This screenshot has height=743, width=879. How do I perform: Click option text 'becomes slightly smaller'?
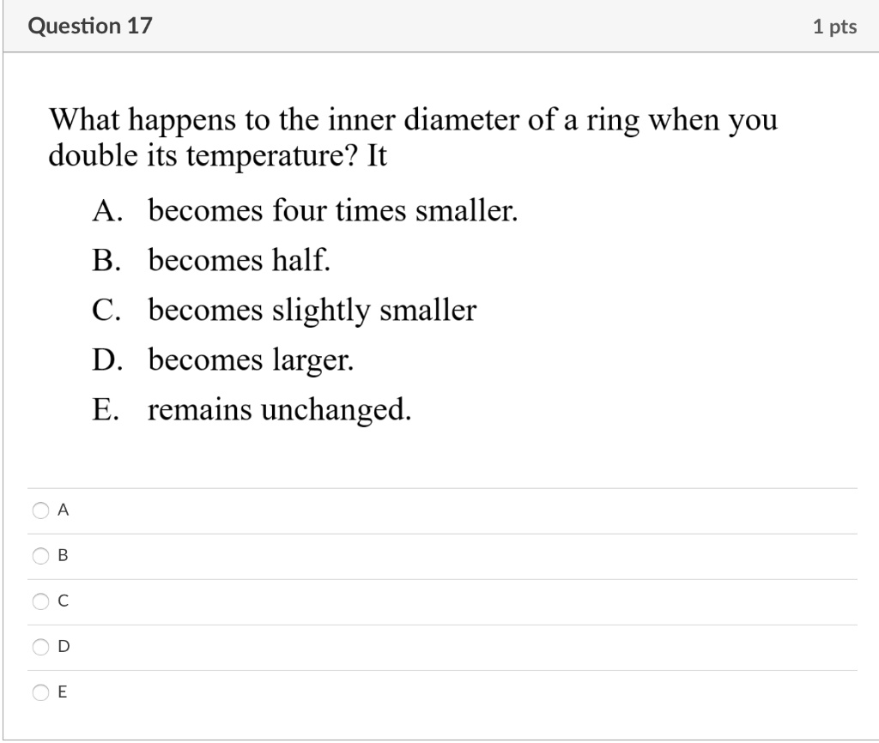[312, 310]
